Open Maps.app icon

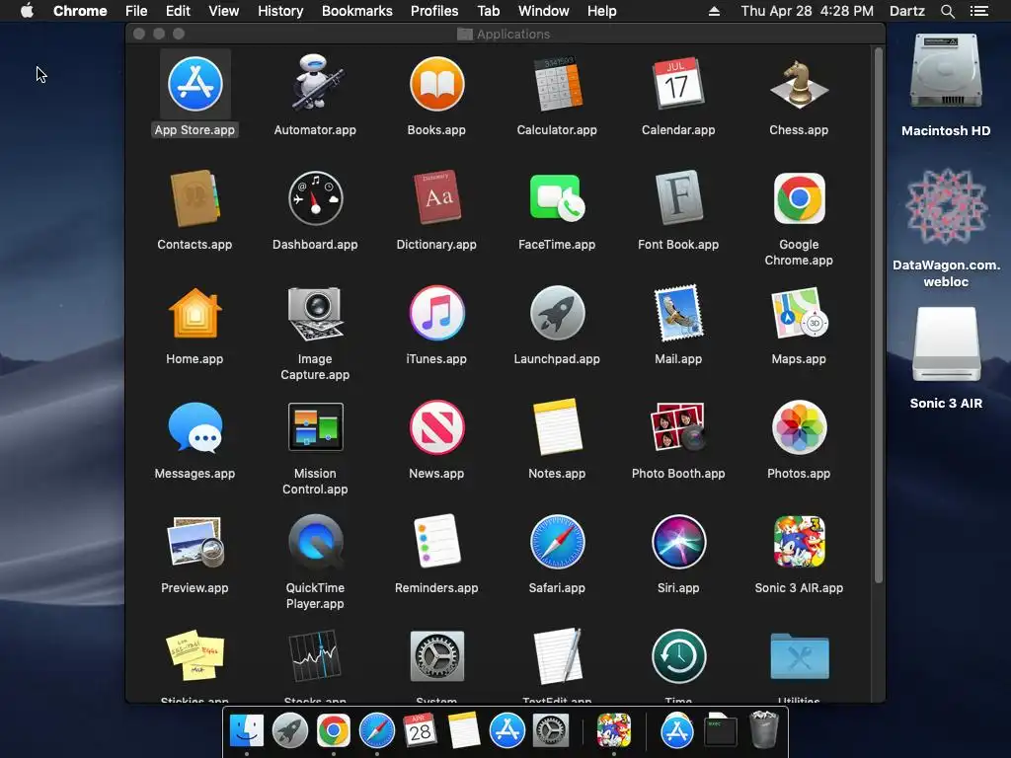799,313
